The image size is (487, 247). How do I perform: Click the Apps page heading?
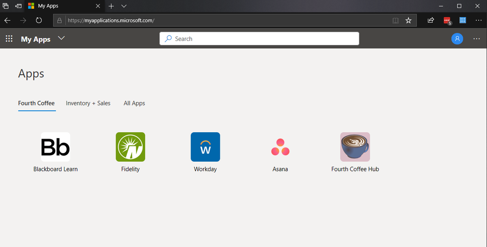[x=31, y=74]
